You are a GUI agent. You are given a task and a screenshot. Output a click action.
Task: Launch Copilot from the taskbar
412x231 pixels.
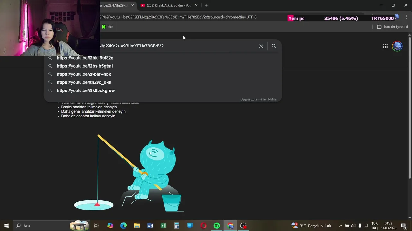point(110,226)
